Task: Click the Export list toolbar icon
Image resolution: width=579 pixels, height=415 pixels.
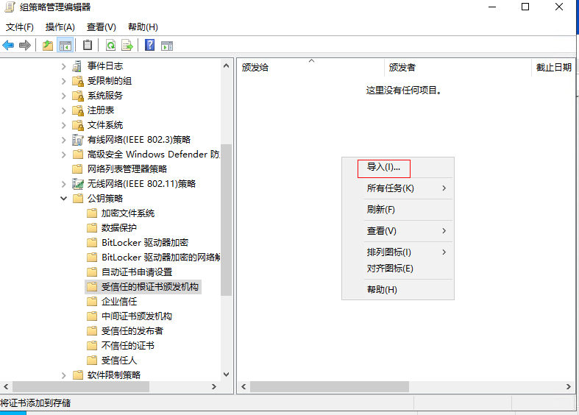Action: coord(127,46)
